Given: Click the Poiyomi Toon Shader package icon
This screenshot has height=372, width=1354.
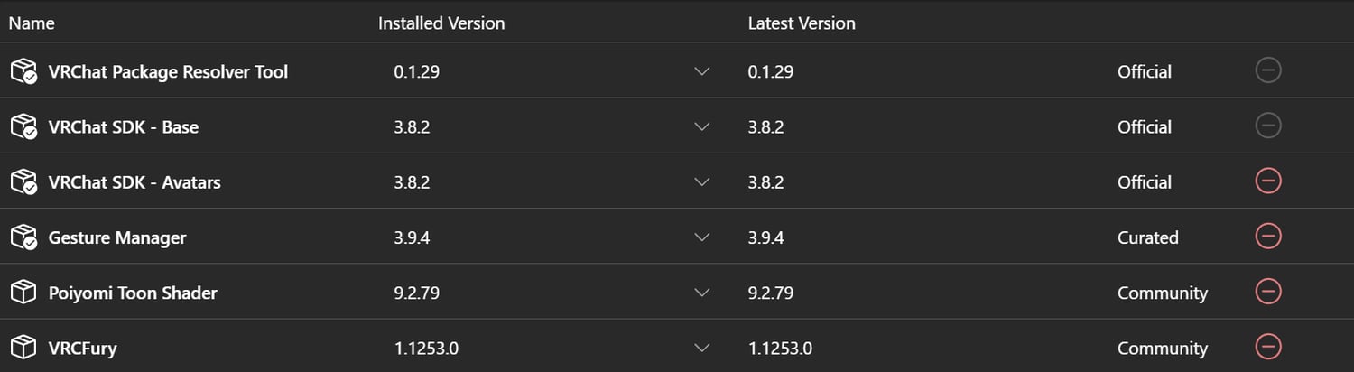Looking at the screenshot, I should (x=23, y=293).
